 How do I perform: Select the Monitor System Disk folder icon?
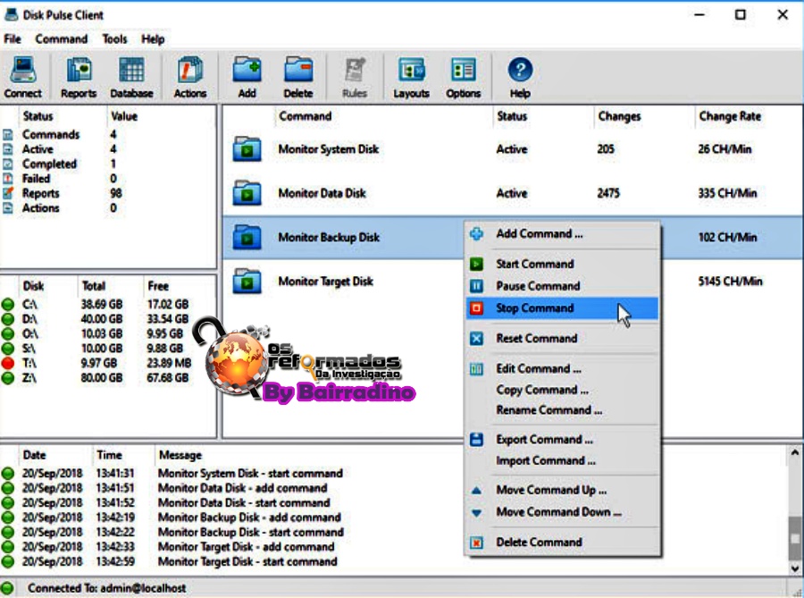point(247,148)
